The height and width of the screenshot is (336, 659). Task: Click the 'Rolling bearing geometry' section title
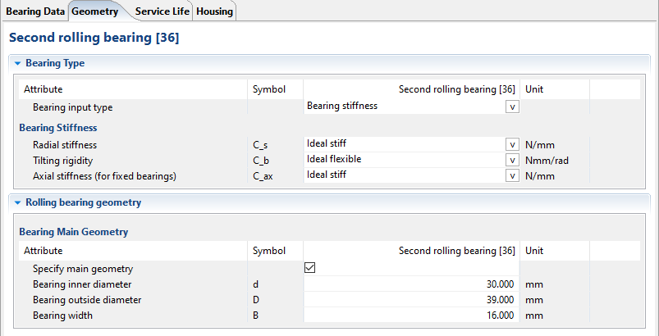click(83, 202)
